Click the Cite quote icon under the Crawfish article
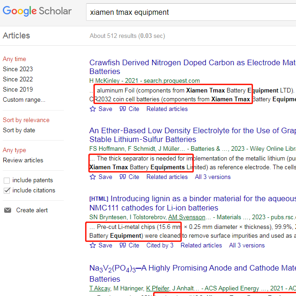 [x=123, y=109]
